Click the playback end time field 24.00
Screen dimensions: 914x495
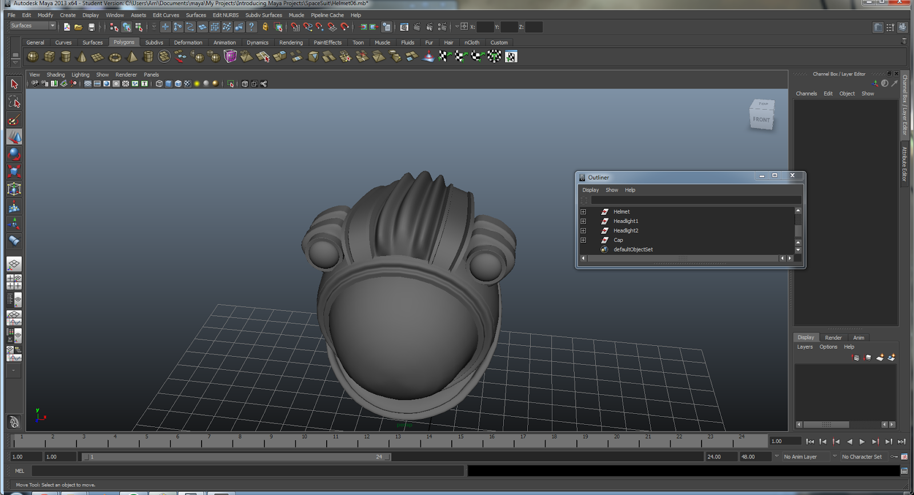point(721,457)
